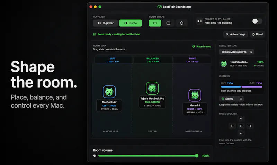Click the shared play/pause icon
The image size is (277, 165).
pos(199,21)
